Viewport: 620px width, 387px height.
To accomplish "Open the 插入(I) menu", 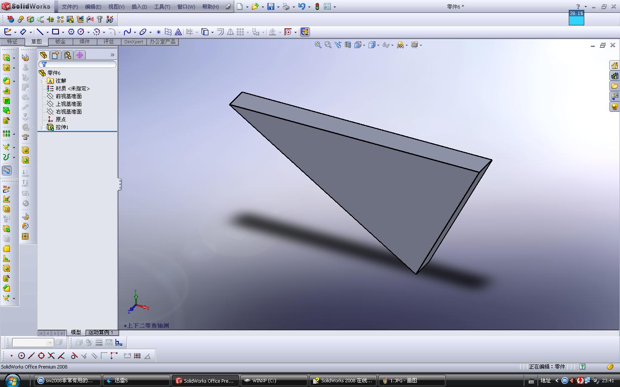I will tap(139, 7).
